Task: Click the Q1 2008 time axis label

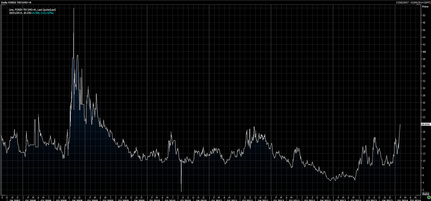Action: coord(31,200)
